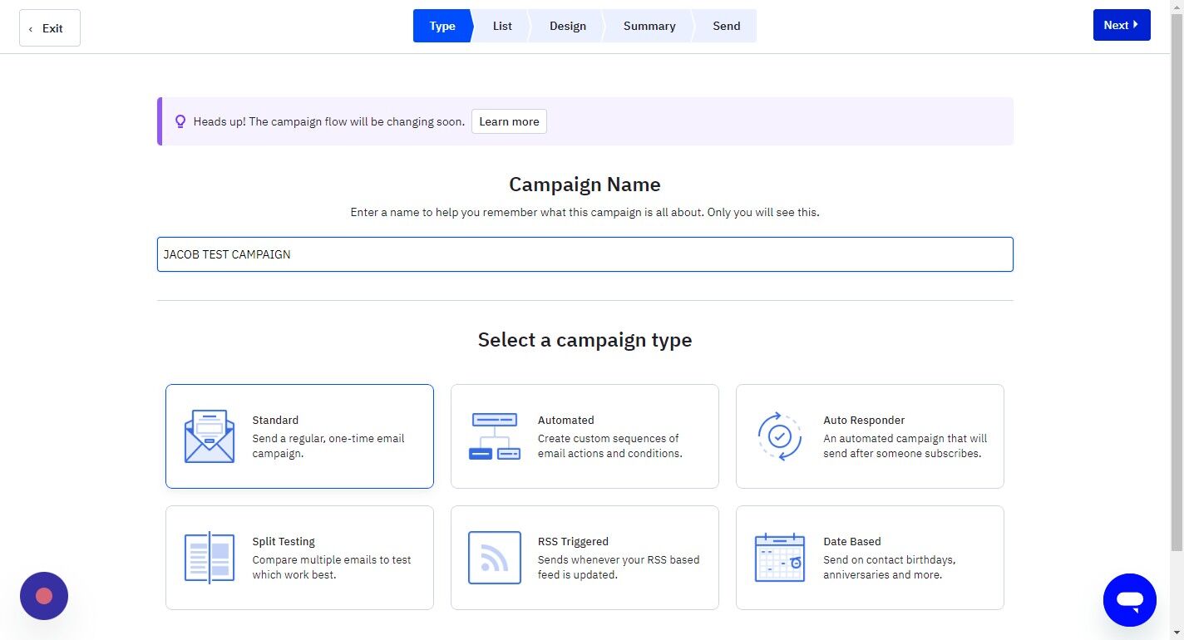This screenshot has width=1184, height=640.
Task: Exit the campaign editor
Action: pyautogui.click(x=49, y=27)
